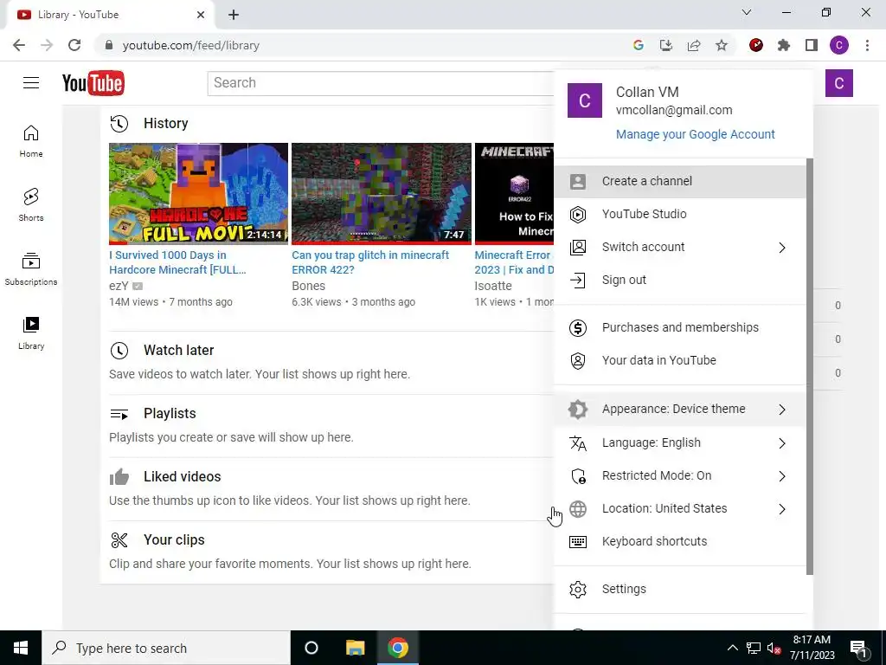Click the Chrome profile C icon
Image resolution: width=886 pixels, height=665 pixels.
coord(839,45)
